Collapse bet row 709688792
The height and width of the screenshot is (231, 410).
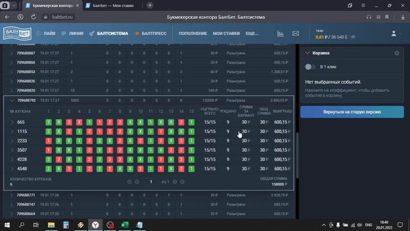click(12, 101)
